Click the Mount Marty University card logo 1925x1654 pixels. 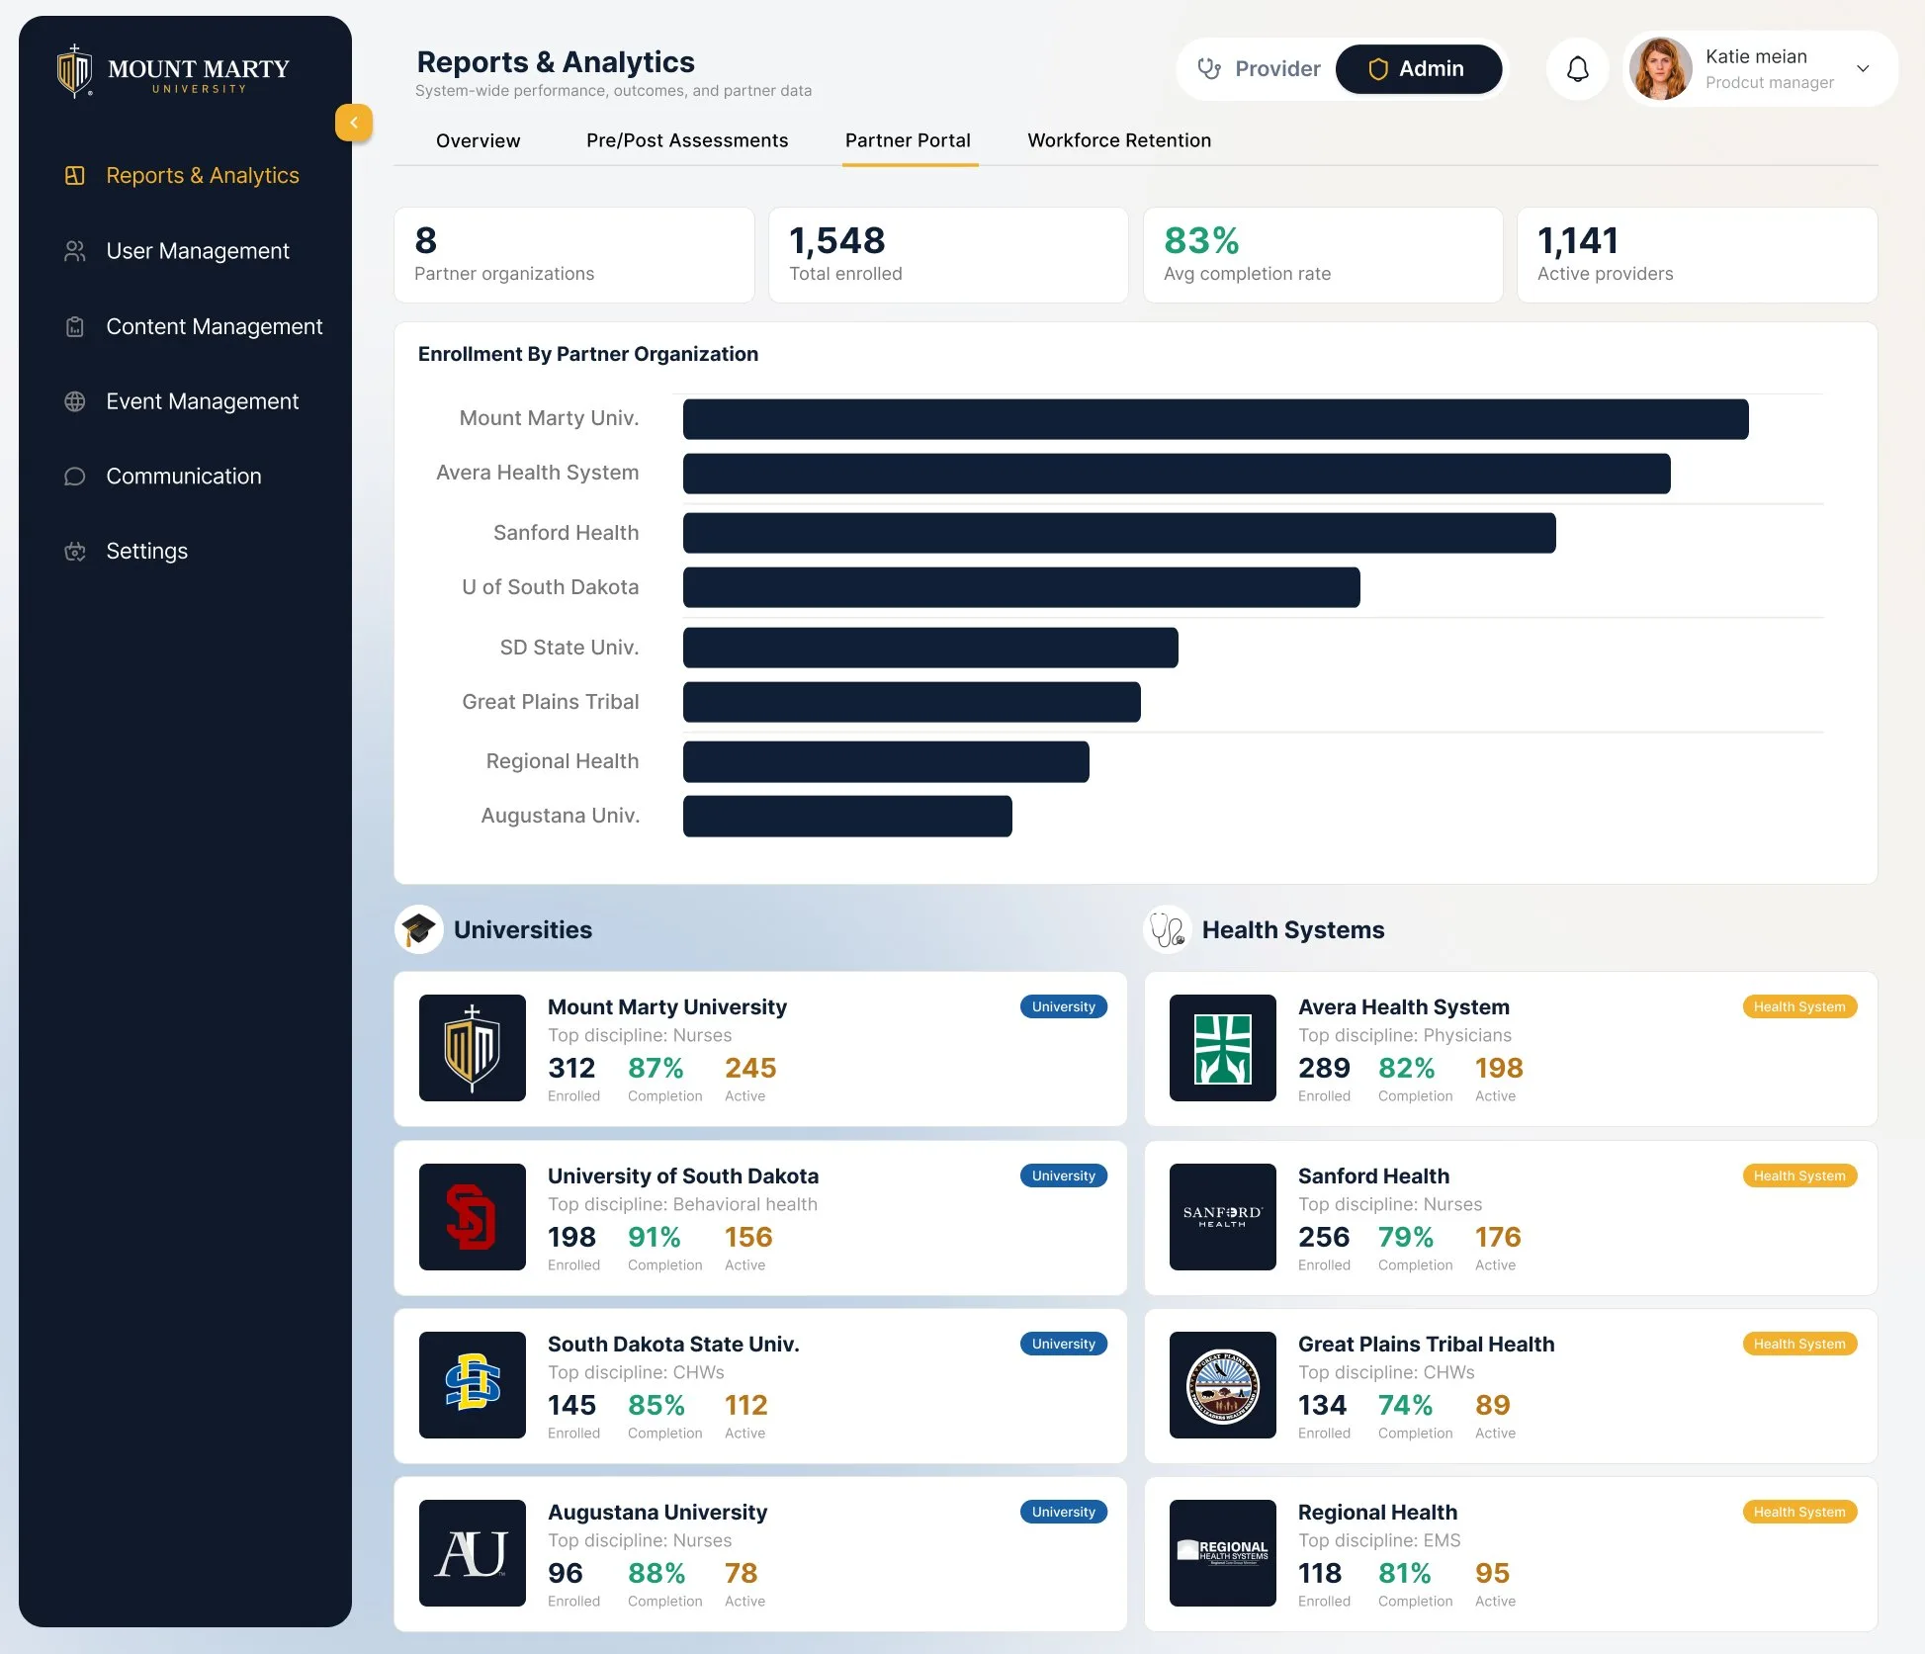point(473,1048)
